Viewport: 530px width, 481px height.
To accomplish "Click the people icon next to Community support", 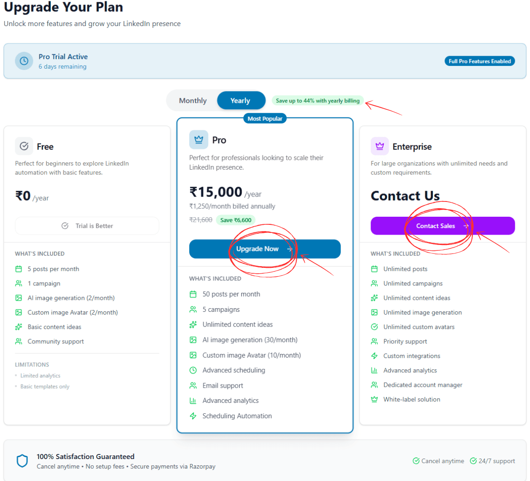I will click(18, 341).
